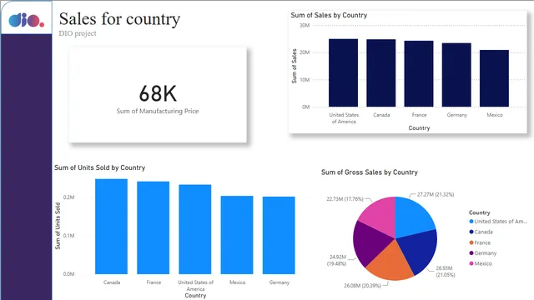Click the 'Sum of Units Sold' vertical axis title
The image size is (534, 300).
[x=58, y=226]
